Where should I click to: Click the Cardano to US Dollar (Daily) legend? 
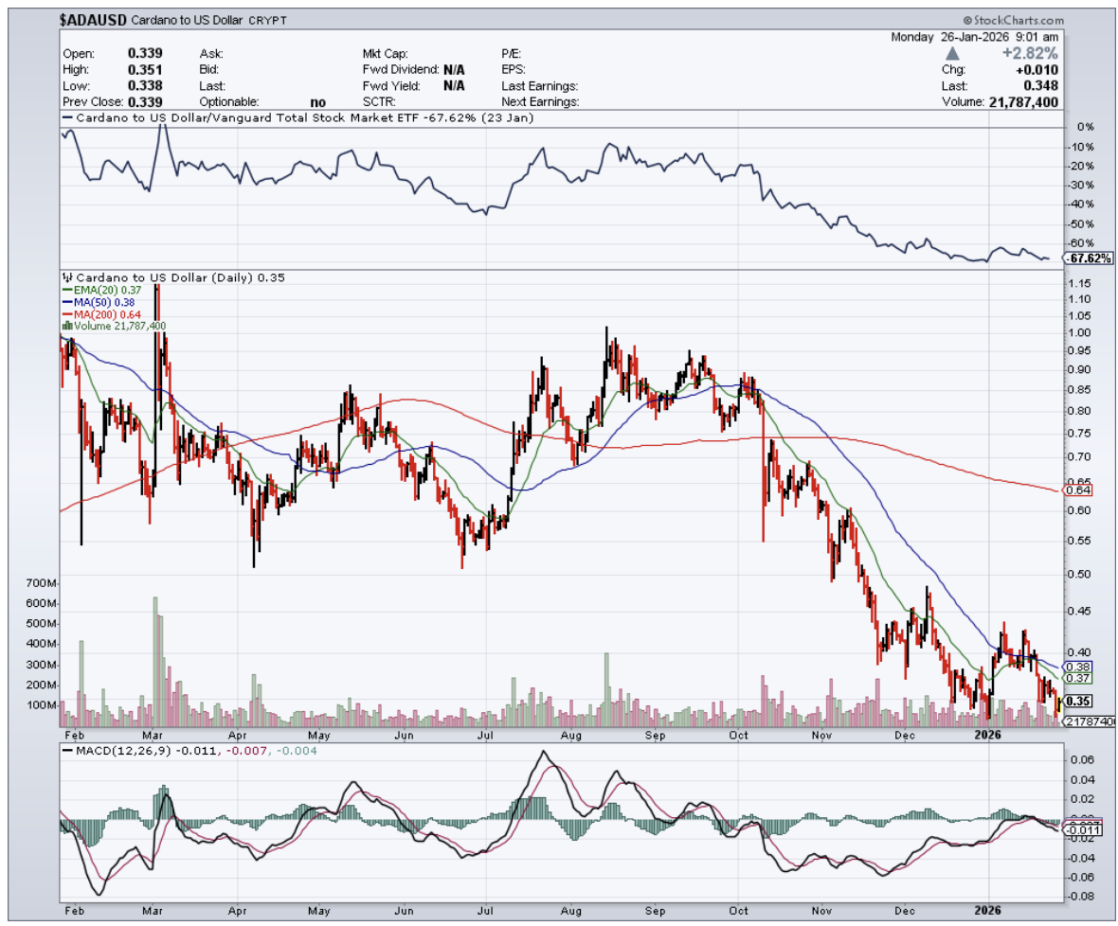coord(180,277)
